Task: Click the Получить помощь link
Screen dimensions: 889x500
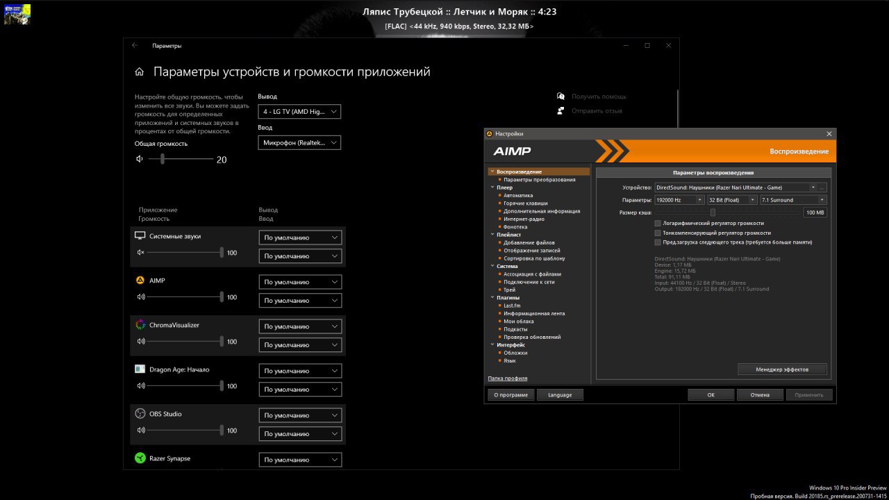Action: 599,97
